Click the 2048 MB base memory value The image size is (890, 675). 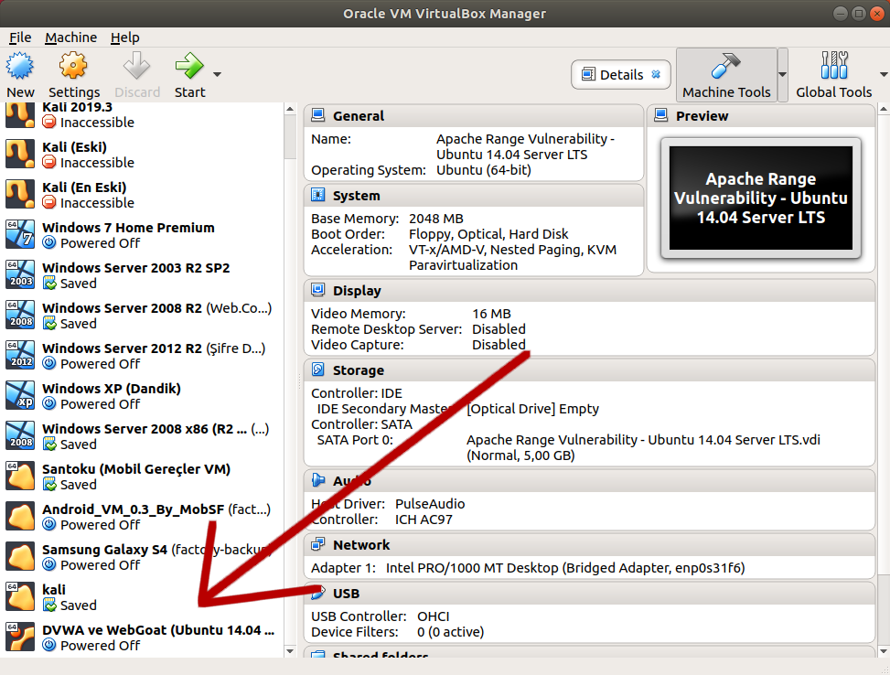436,219
